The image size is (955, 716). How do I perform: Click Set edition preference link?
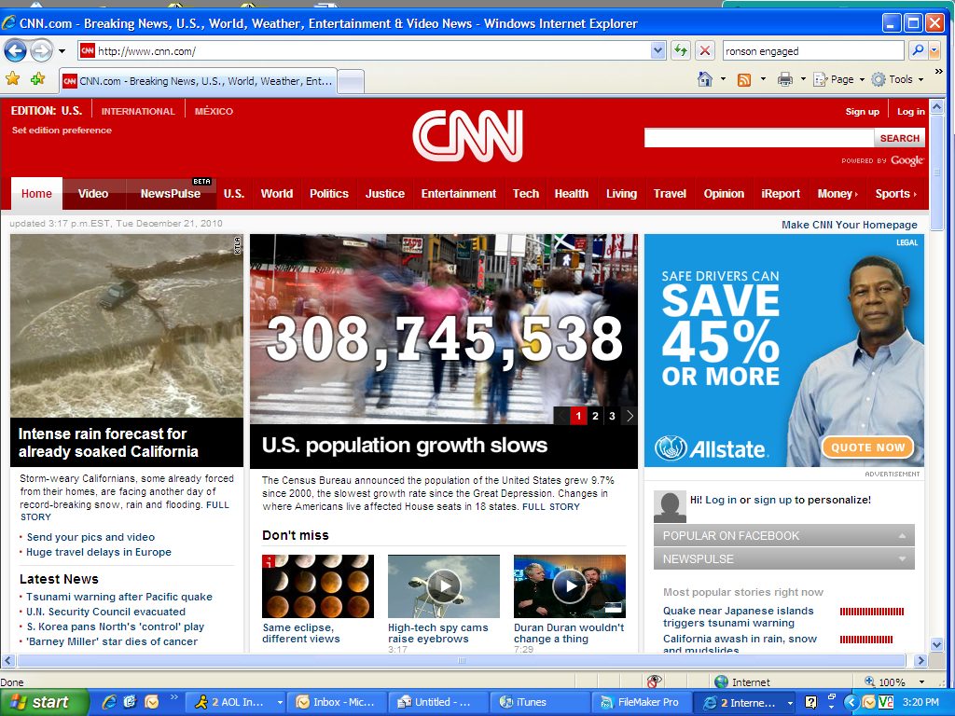62,131
